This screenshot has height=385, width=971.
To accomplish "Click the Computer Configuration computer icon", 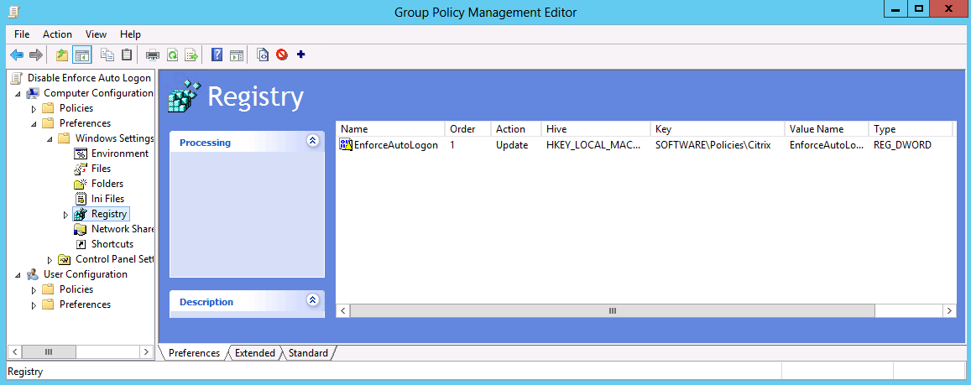I will click(x=33, y=93).
